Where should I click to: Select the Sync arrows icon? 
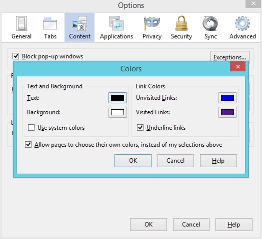[x=210, y=23]
